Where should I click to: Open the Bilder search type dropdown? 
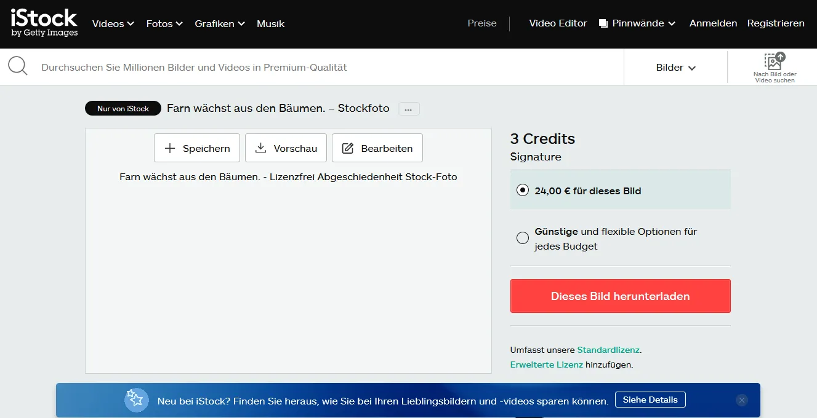[675, 68]
